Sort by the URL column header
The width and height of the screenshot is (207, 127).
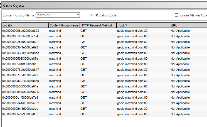188,25
